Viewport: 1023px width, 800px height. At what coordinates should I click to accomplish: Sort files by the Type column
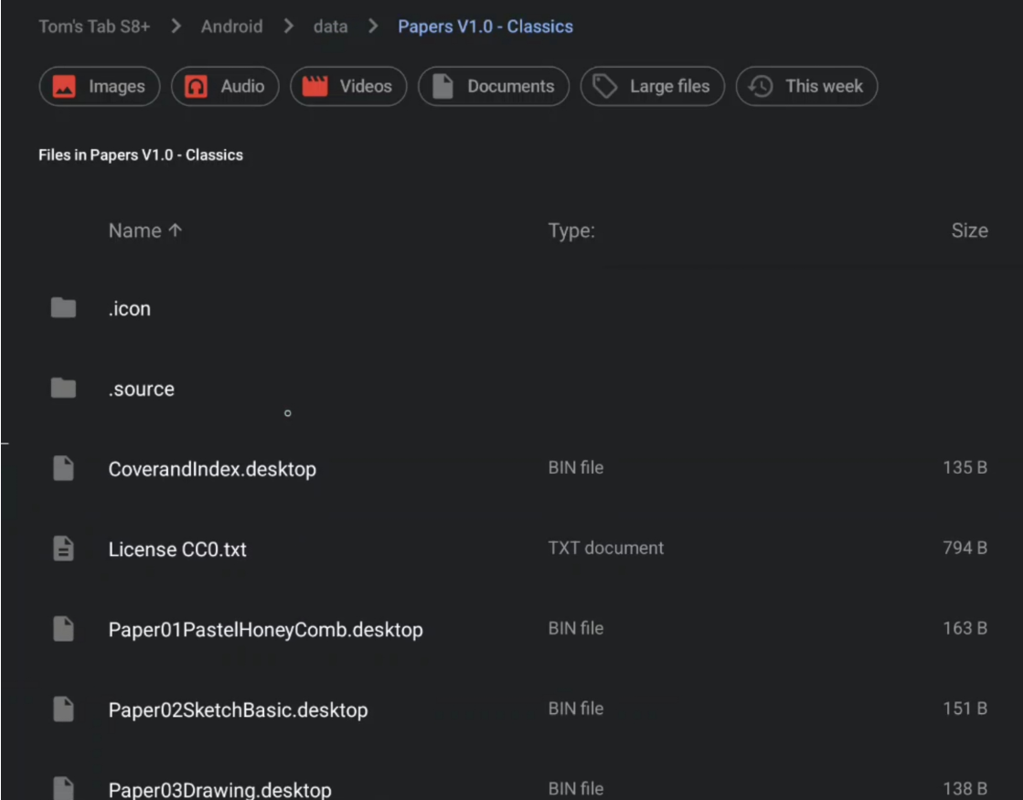570,231
